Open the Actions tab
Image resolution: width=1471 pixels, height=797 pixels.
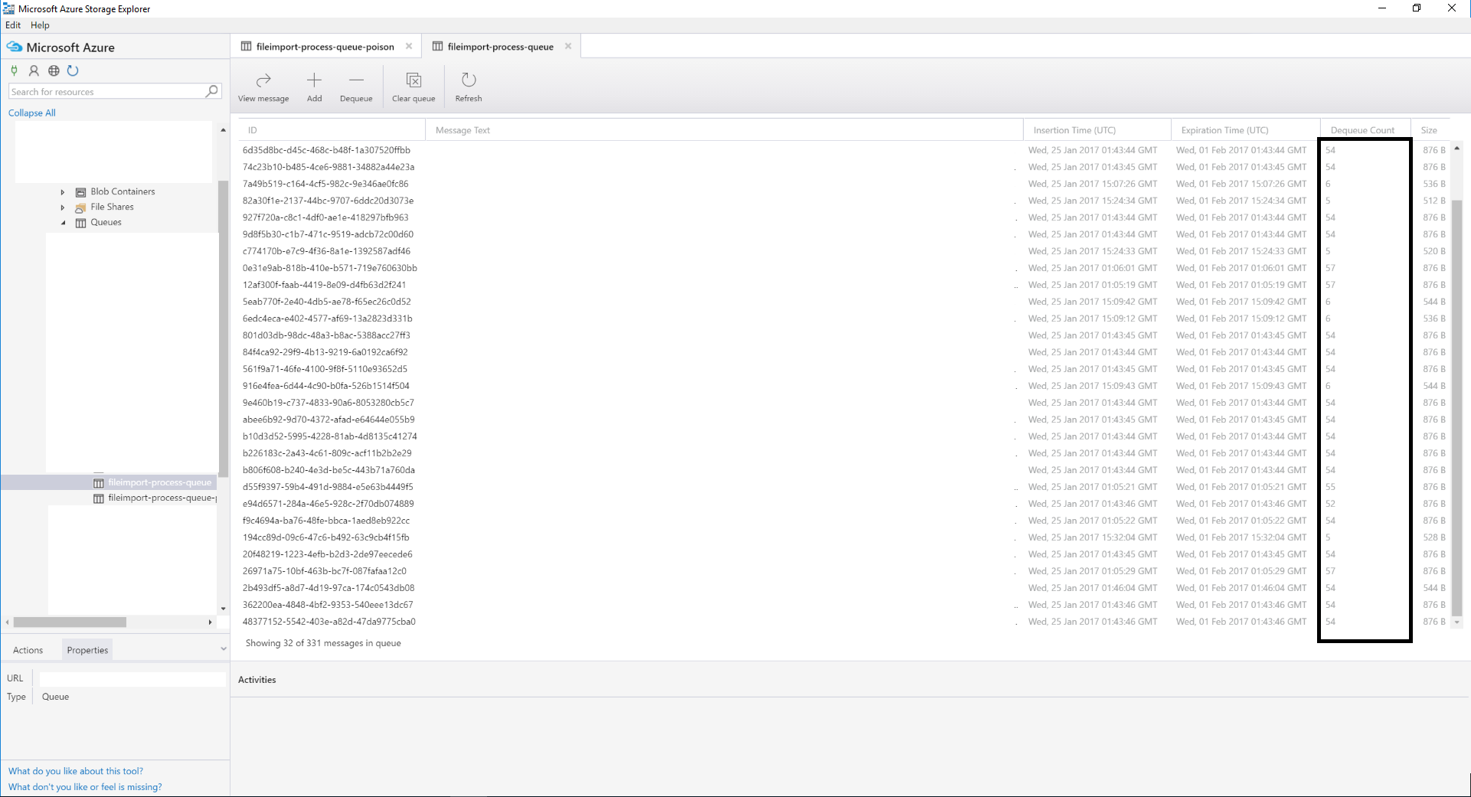28,650
